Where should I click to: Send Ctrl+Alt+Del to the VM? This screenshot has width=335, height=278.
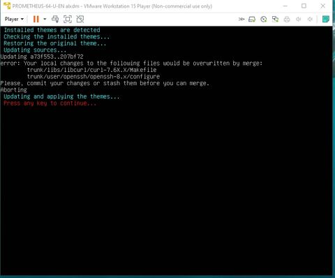(x=55, y=19)
